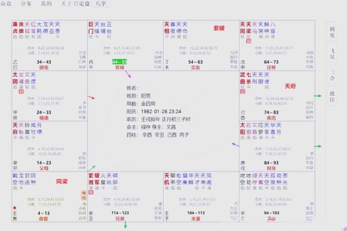Select the 田宅 palace label
The width and height of the screenshot is (347, 231).
(x=44, y=67)
